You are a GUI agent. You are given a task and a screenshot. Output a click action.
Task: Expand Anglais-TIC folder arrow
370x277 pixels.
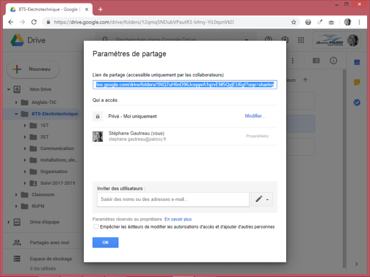(x=16, y=102)
